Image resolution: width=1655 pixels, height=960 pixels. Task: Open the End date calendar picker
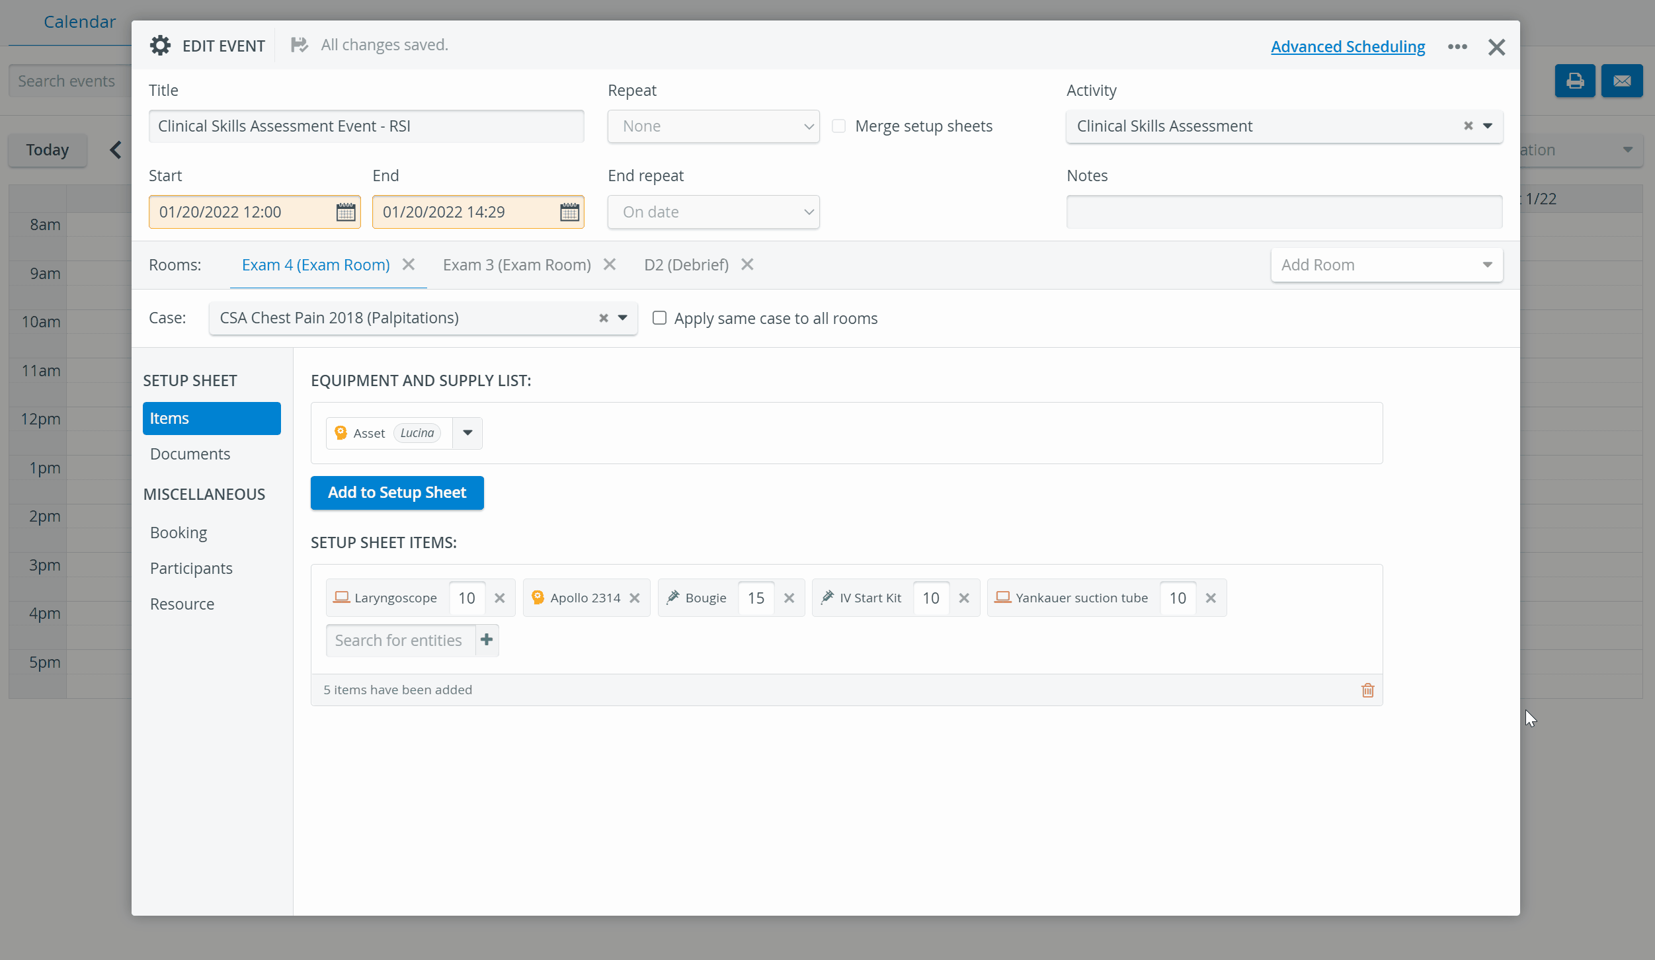(569, 212)
